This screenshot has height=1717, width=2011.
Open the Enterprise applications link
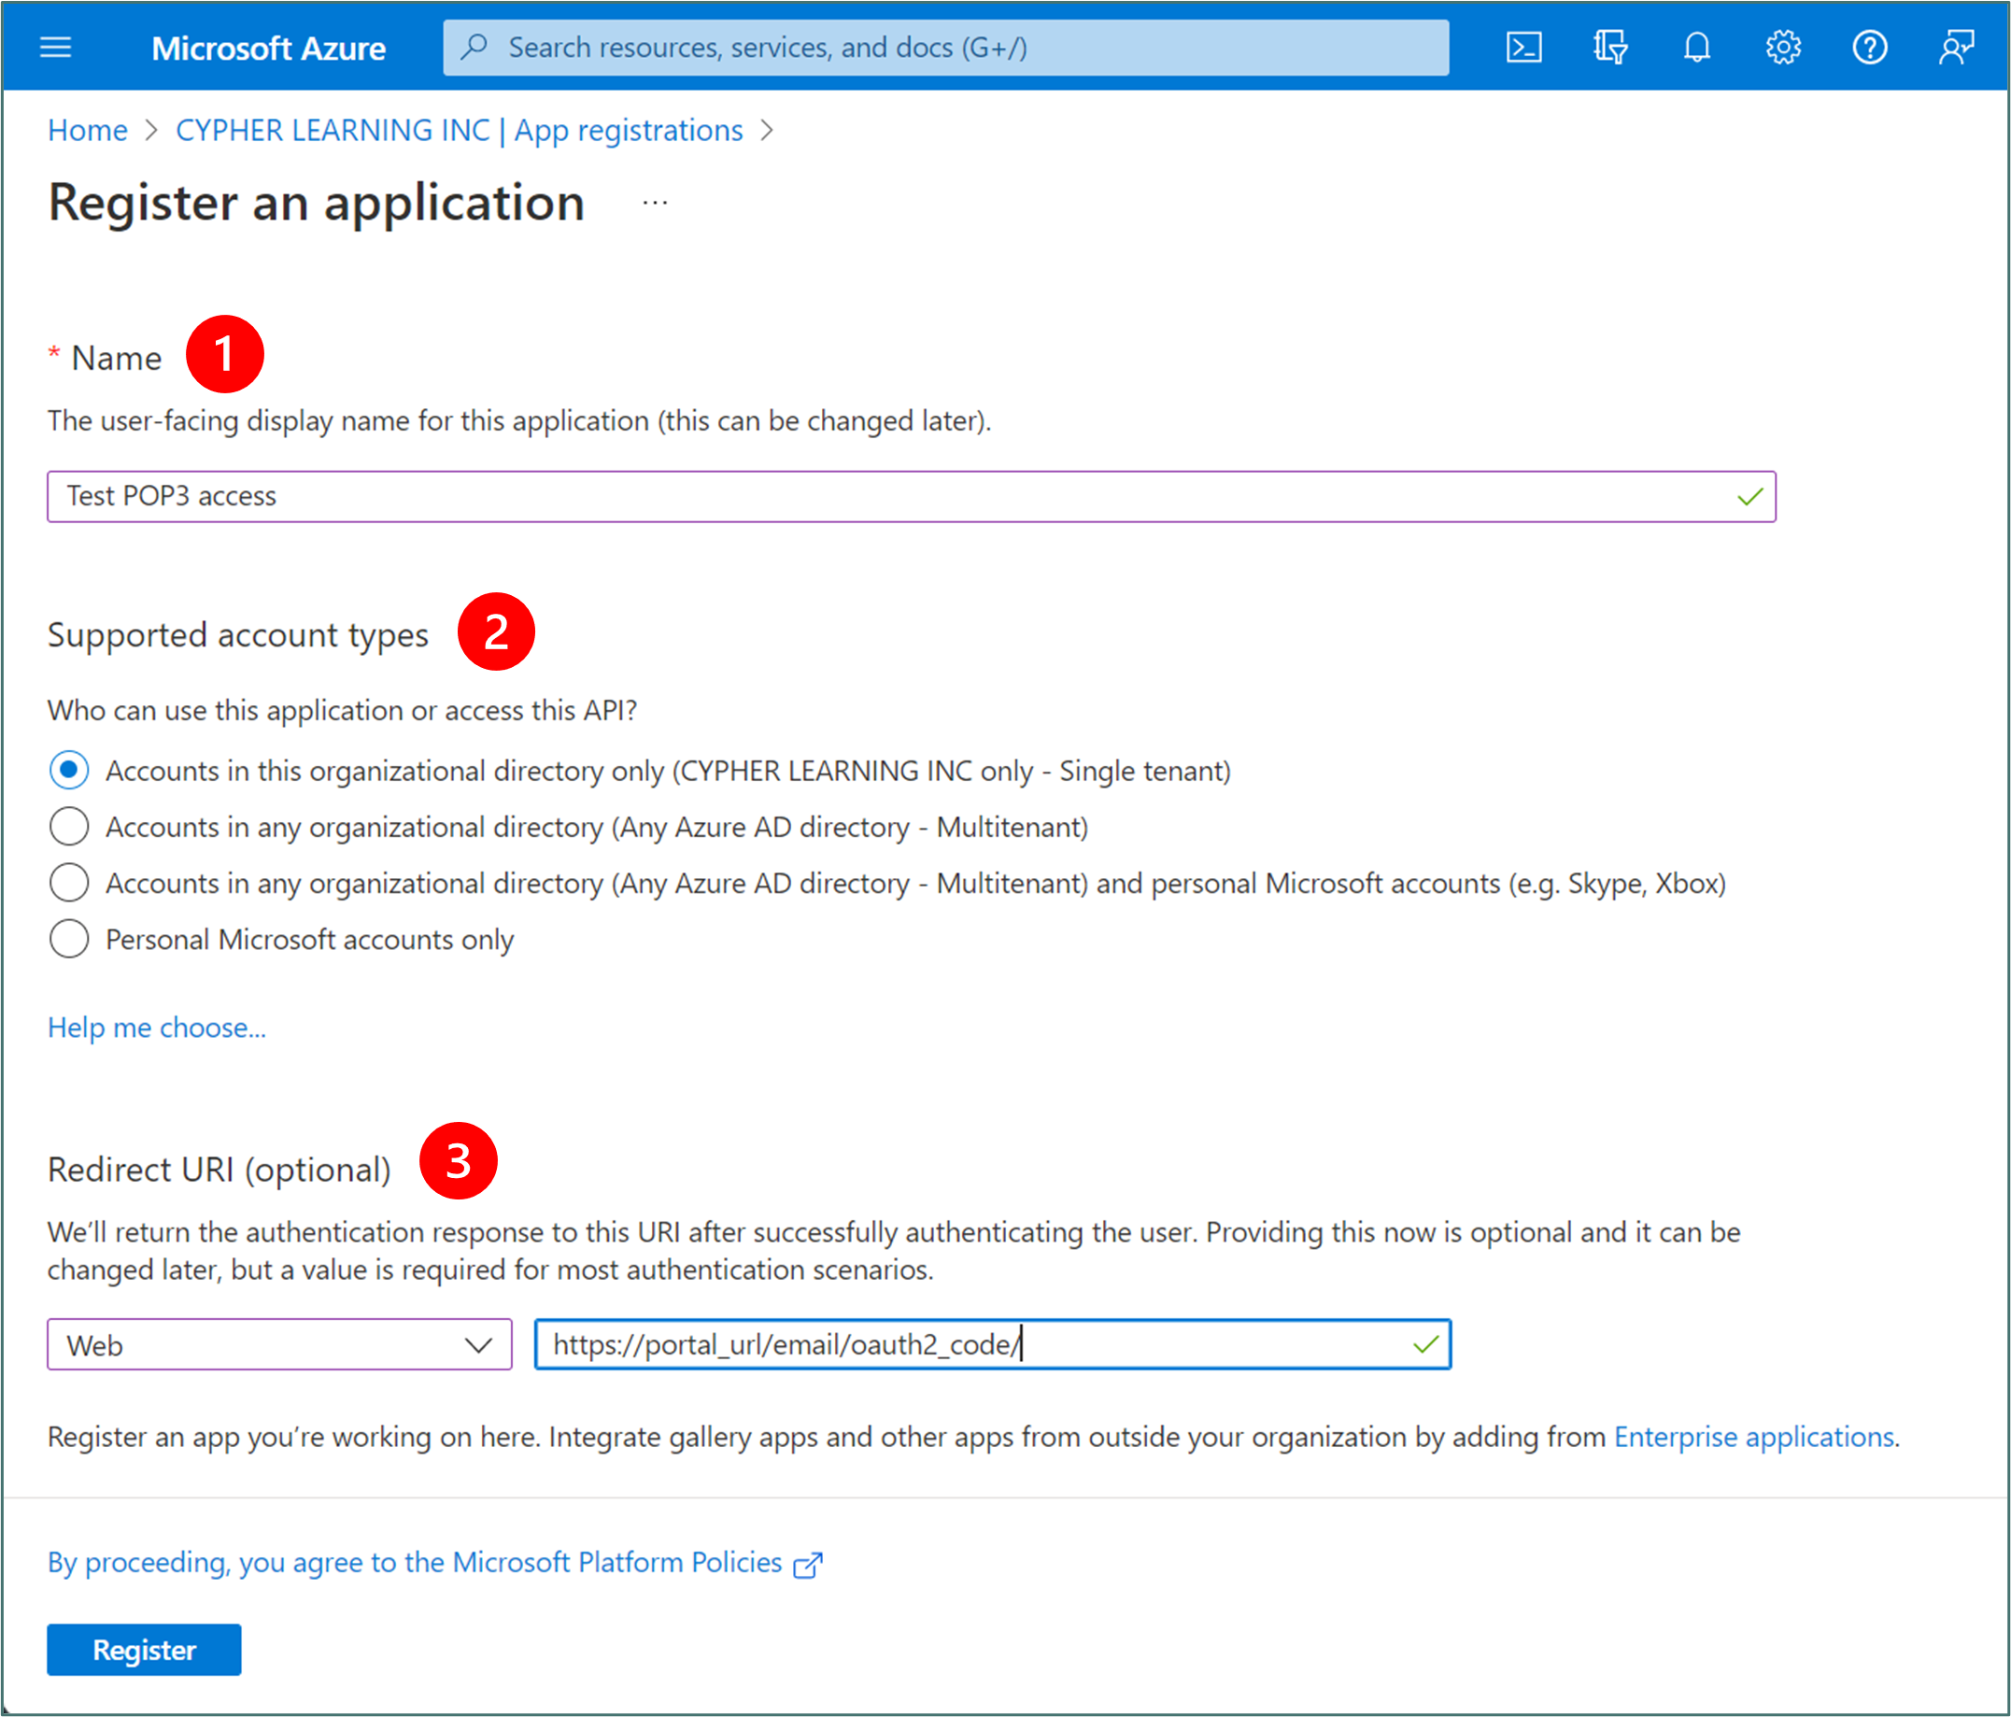[x=1753, y=1436]
